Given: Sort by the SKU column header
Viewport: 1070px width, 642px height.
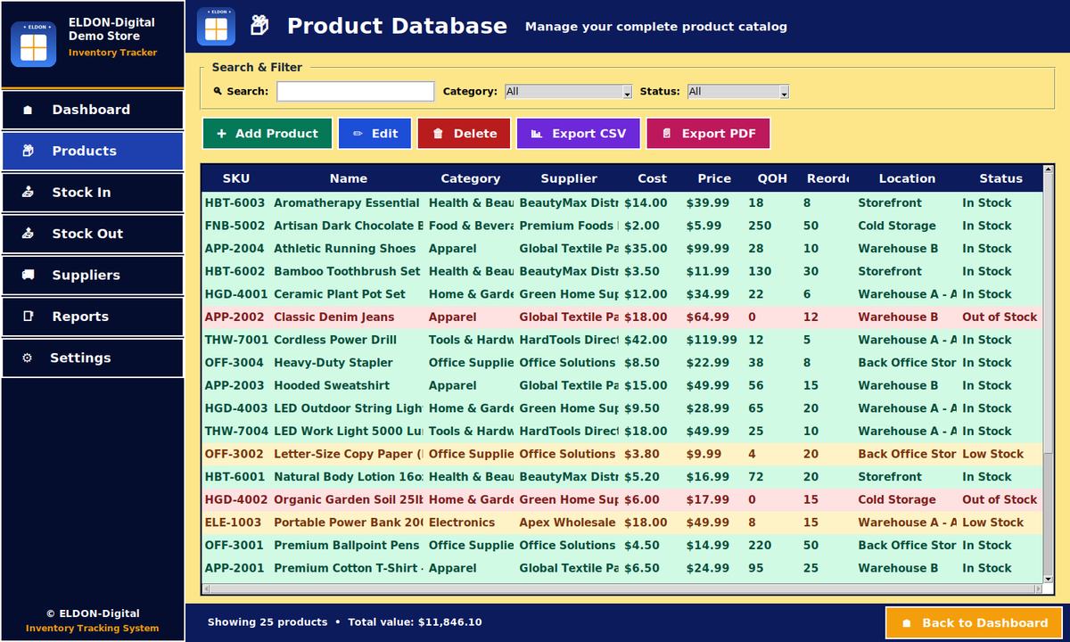Looking at the screenshot, I should pos(236,178).
